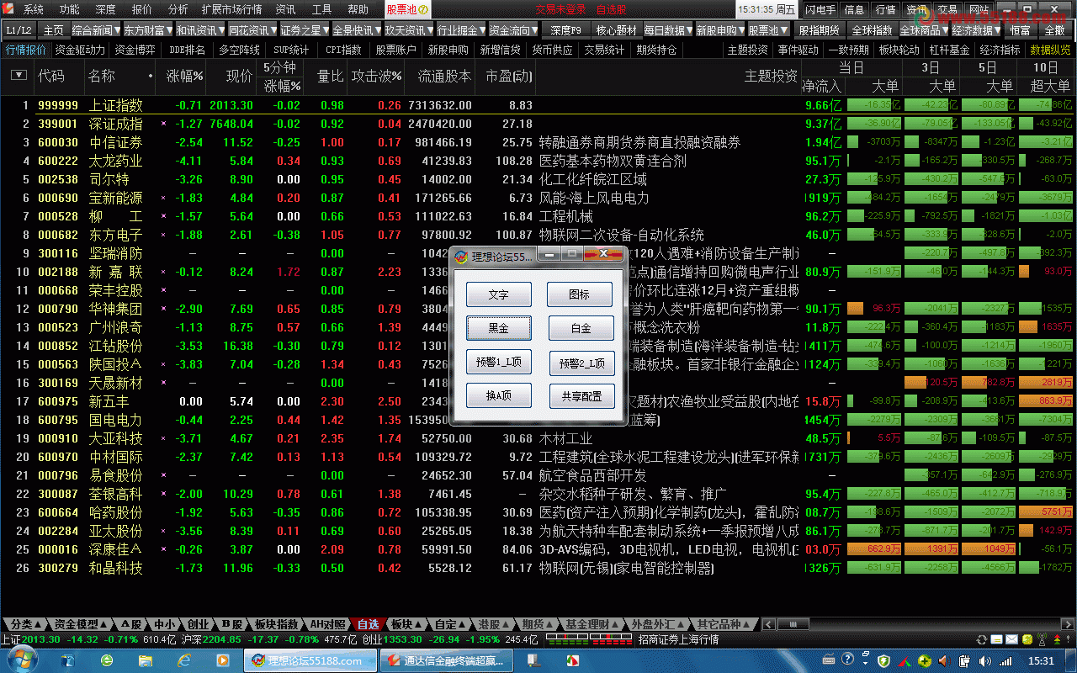1077x673 pixels.
Task: Click the 图标 button in dialog
Action: [580, 294]
